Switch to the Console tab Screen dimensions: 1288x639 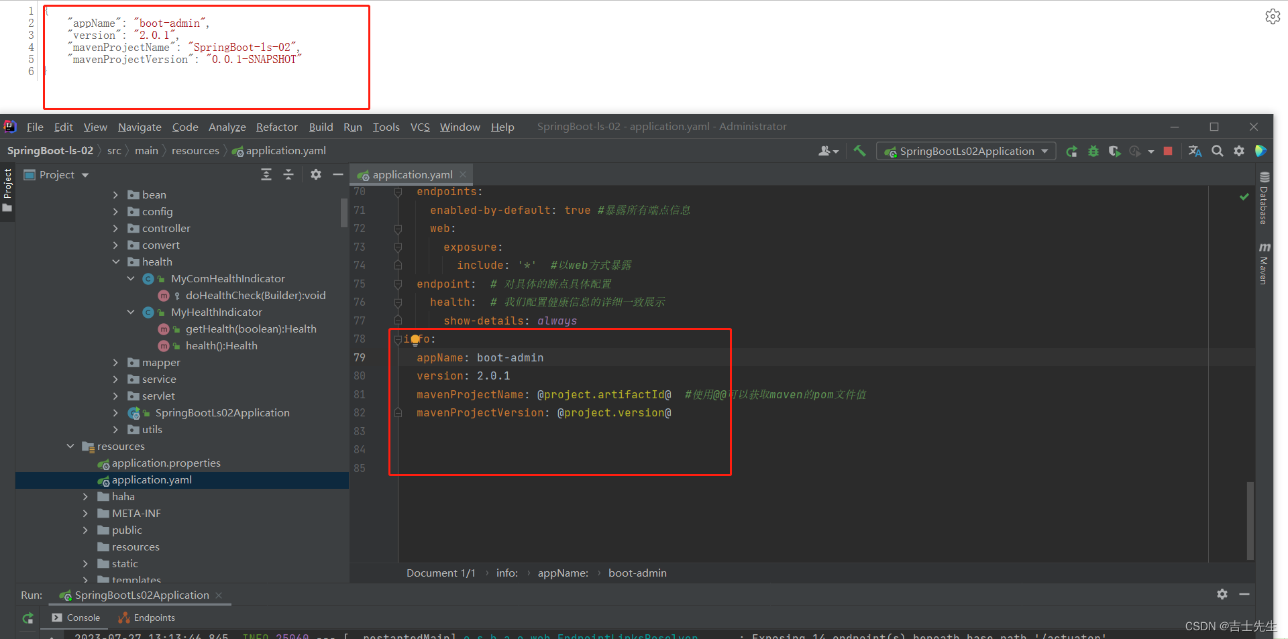pos(76,618)
